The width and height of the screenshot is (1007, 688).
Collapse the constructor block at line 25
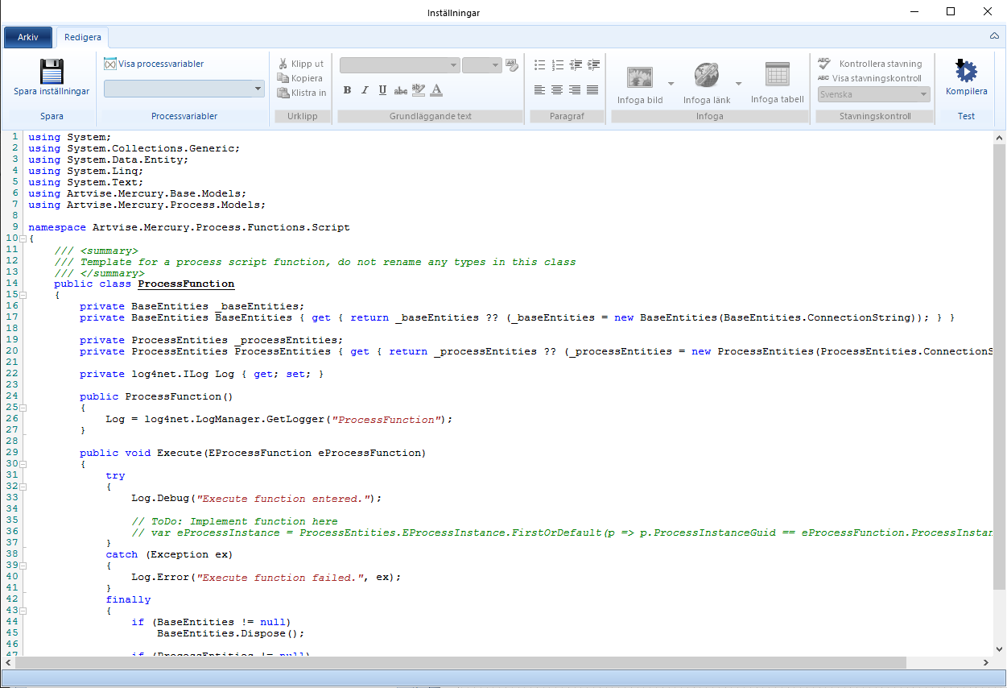point(23,408)
